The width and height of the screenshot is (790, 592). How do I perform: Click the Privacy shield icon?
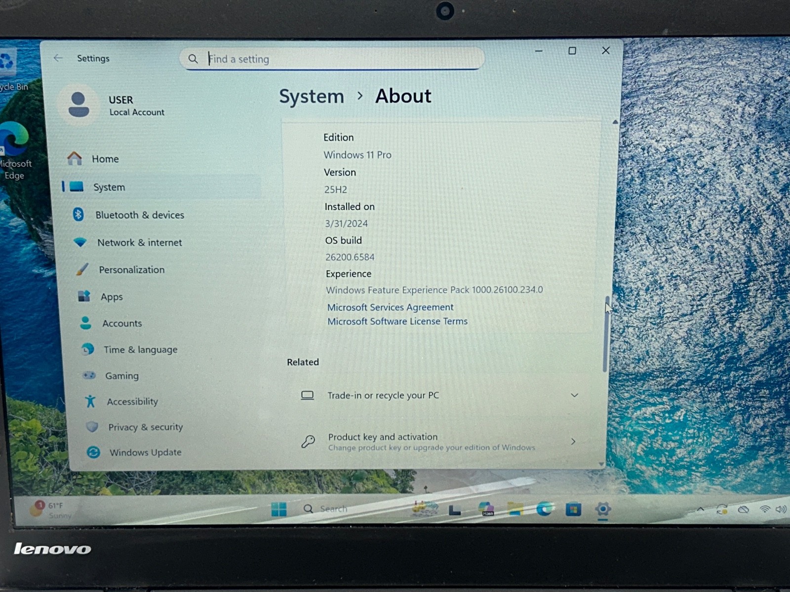tap(92, 427)
